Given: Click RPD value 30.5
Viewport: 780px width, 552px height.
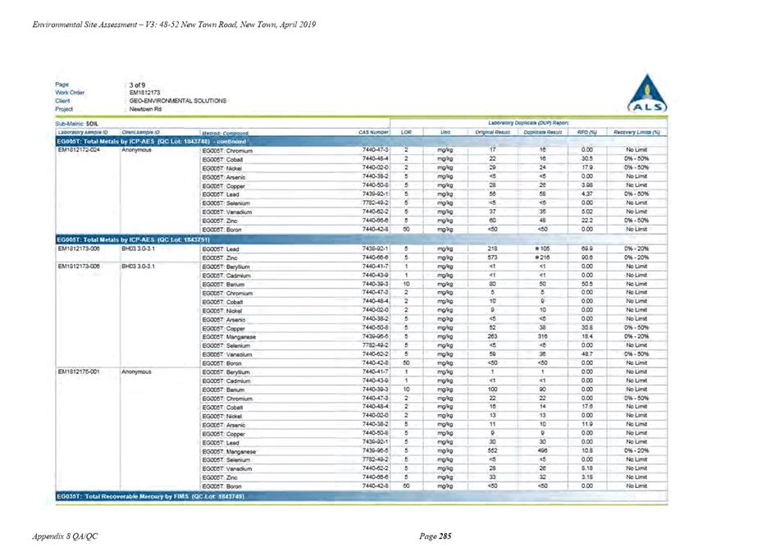Looking at the screenshot, I should click(x=587, y=158).
